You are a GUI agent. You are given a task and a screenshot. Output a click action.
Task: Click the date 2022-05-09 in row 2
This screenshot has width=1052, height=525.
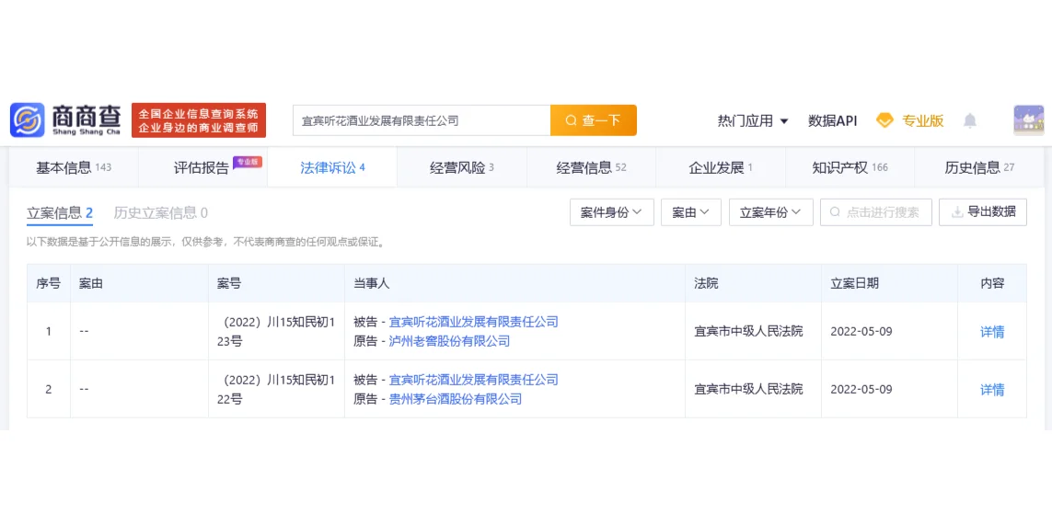click(861, 390)
